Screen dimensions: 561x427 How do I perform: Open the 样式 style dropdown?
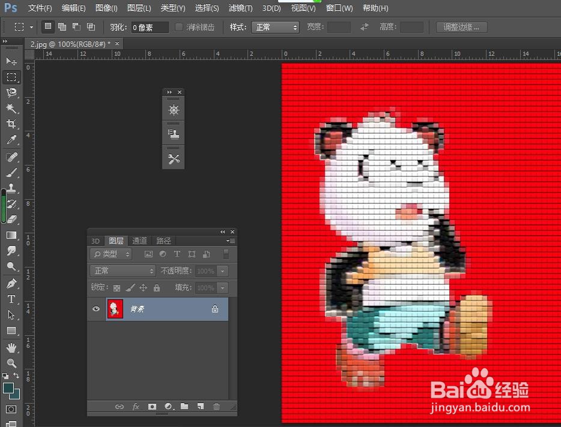(275, 27)
